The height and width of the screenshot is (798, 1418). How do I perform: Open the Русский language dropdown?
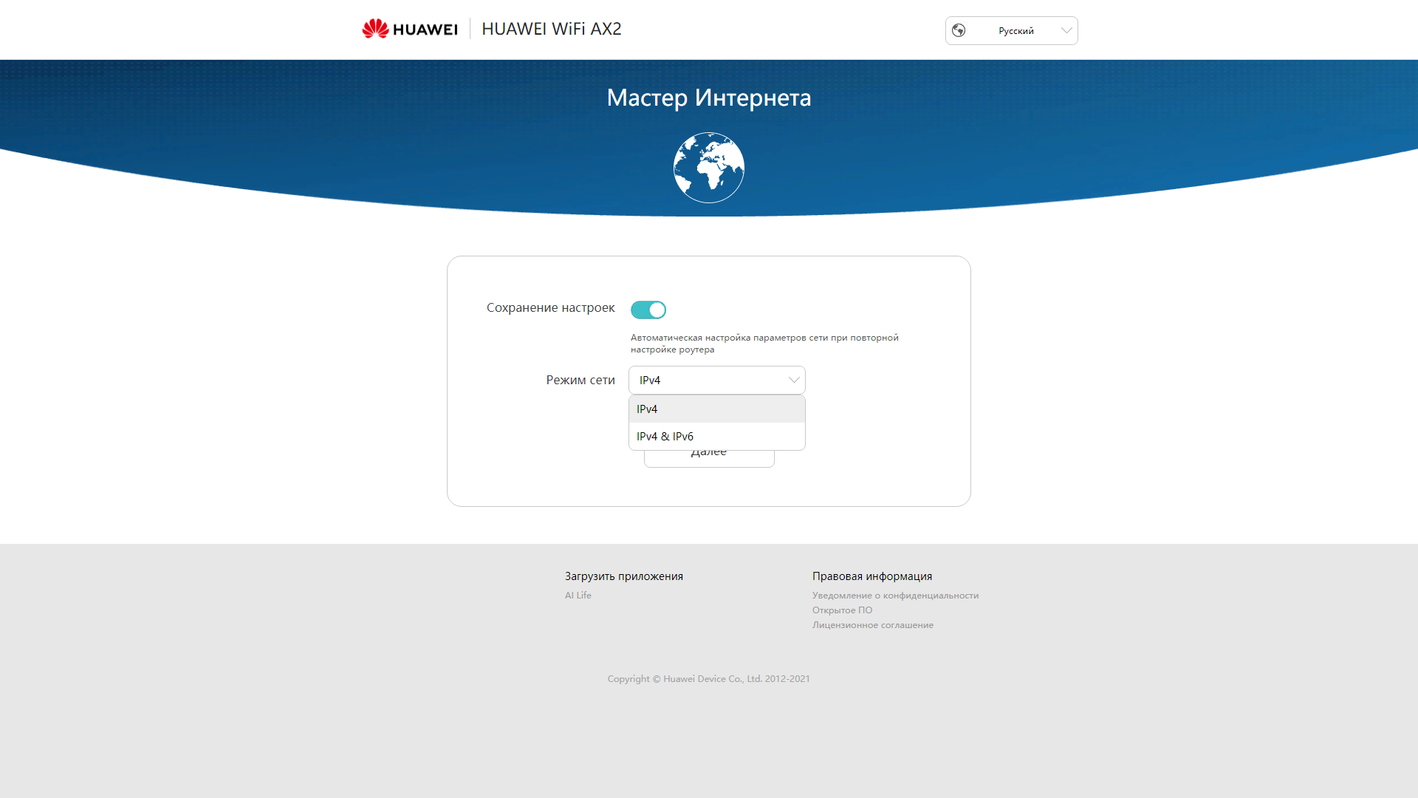pyautogui.click(x=1015, y=31)
